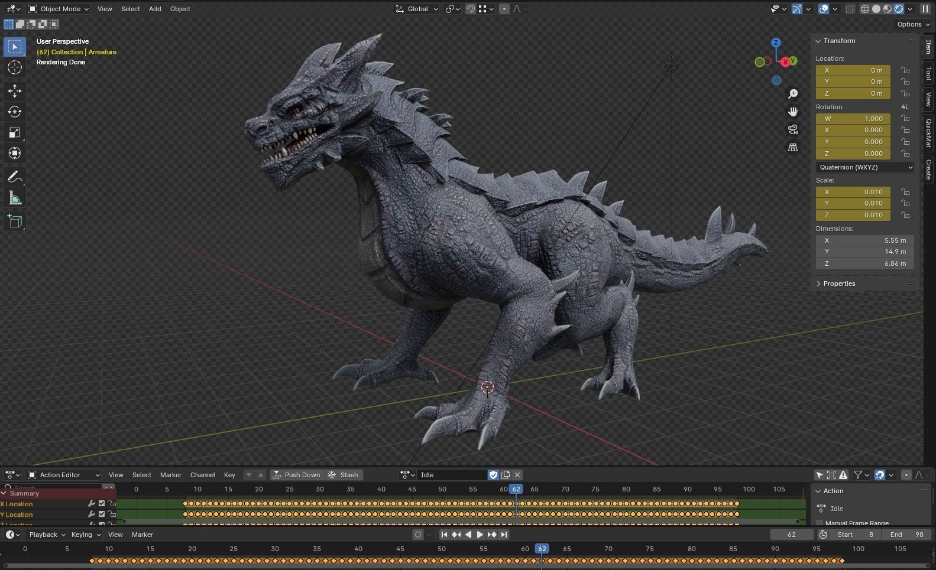Image resolution: width=936 pixels, height=570 pixels.
Task: Select the Select Box tool
Action: [15, 47]
